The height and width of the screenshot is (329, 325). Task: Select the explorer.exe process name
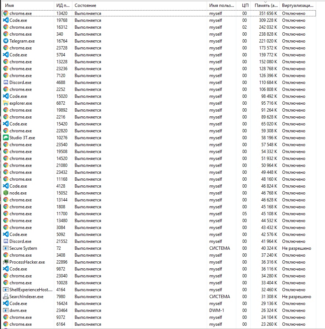(x=21, y=103)
